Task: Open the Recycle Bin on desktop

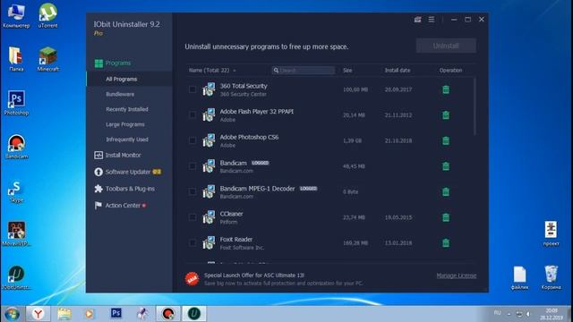Action: point(551,277)
